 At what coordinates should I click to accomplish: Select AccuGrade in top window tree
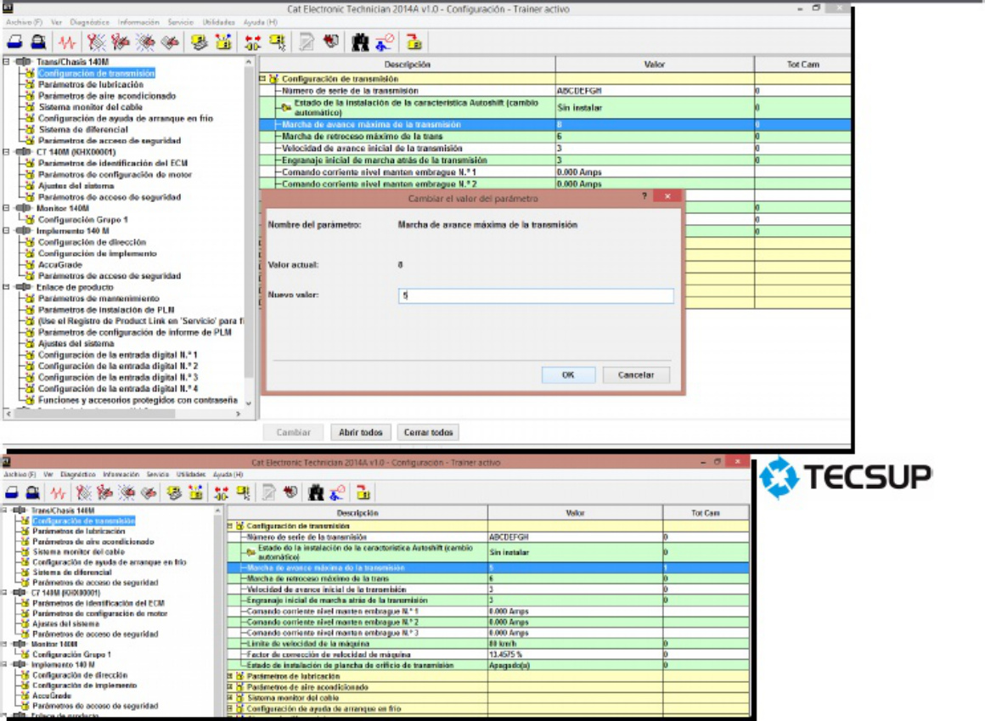tap(59, 264)
